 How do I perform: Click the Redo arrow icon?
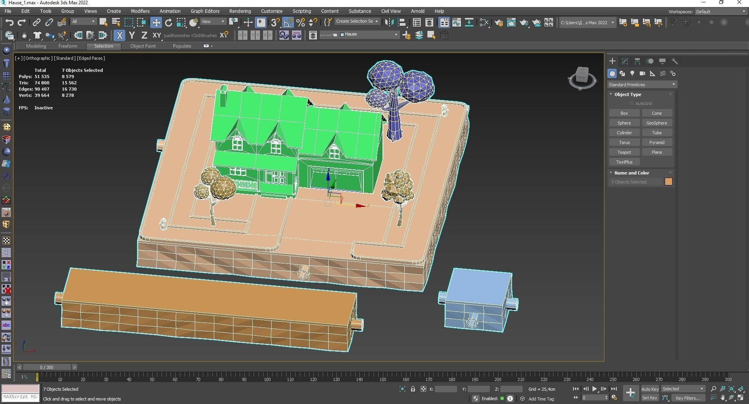click(22, 22)
